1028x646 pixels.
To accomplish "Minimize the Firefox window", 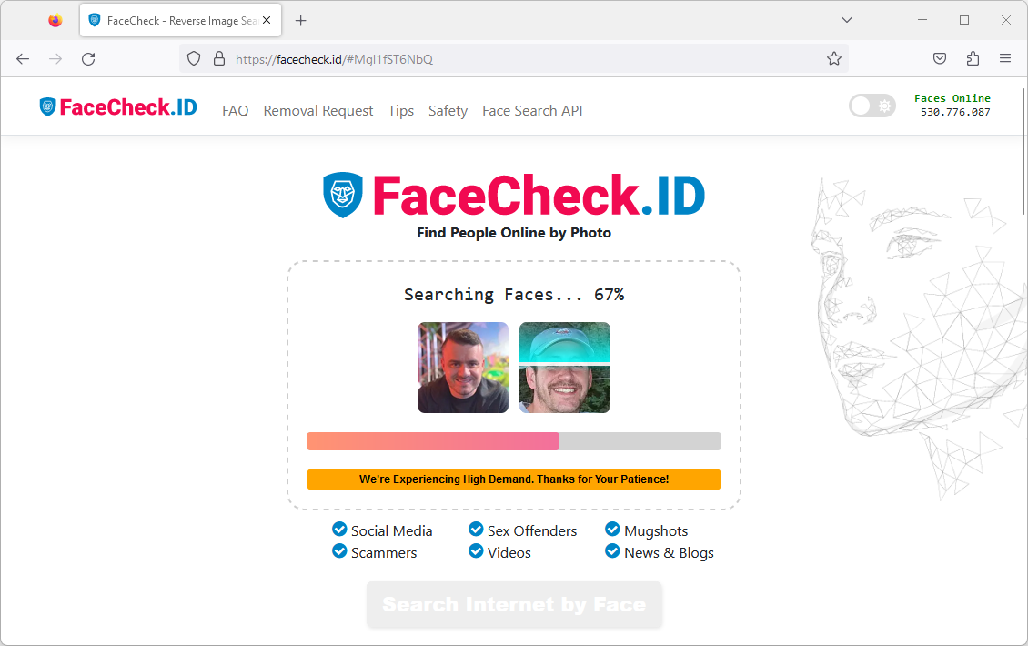I will point(922,20).
